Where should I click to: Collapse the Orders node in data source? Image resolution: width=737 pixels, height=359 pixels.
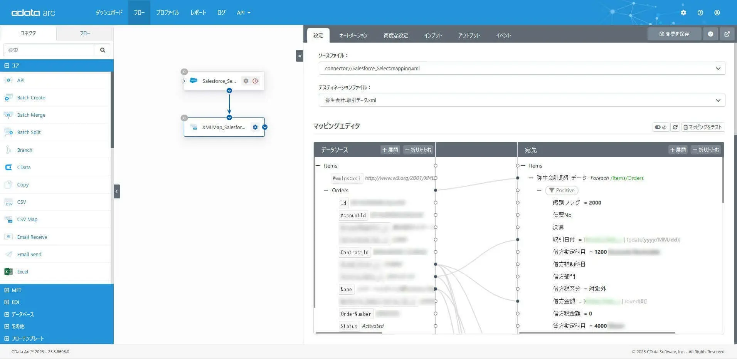point(326,190)
